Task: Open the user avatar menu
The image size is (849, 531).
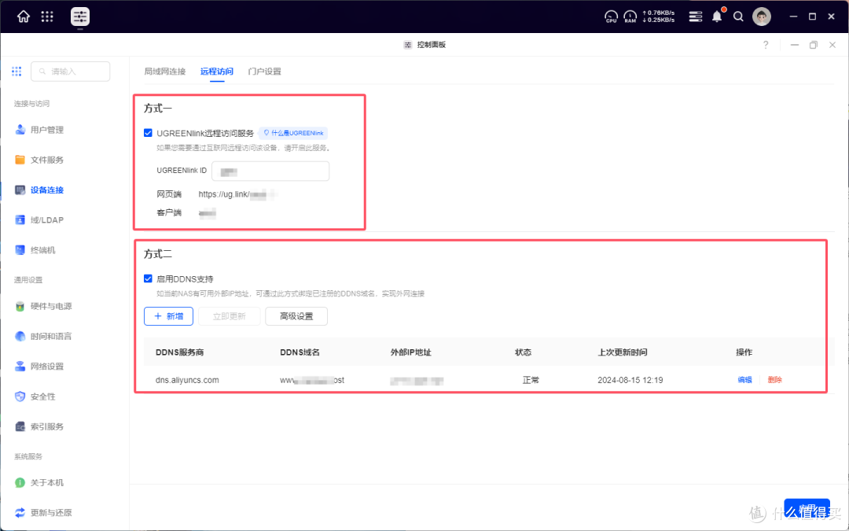Action: pos(761,17)
